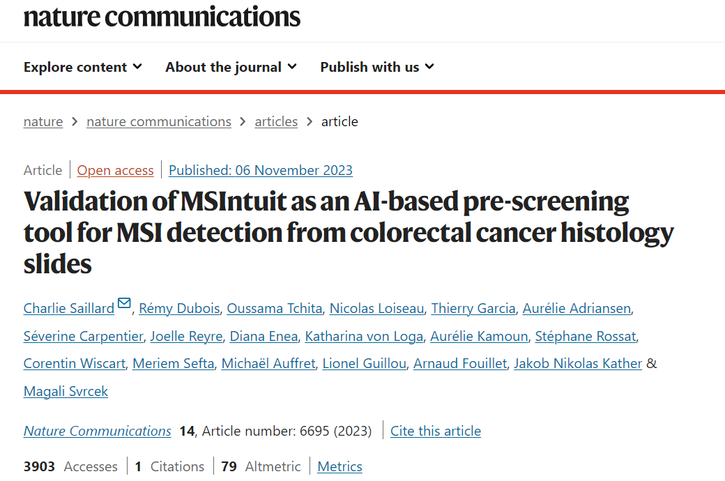Expand the About the journal menu
The width and height of the screenshot is (725, 481).
point(231,67)
